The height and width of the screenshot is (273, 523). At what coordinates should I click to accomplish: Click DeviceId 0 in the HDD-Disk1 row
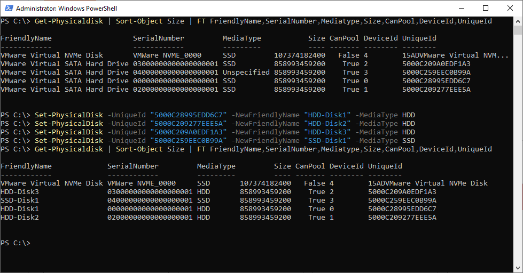[332, 208]
